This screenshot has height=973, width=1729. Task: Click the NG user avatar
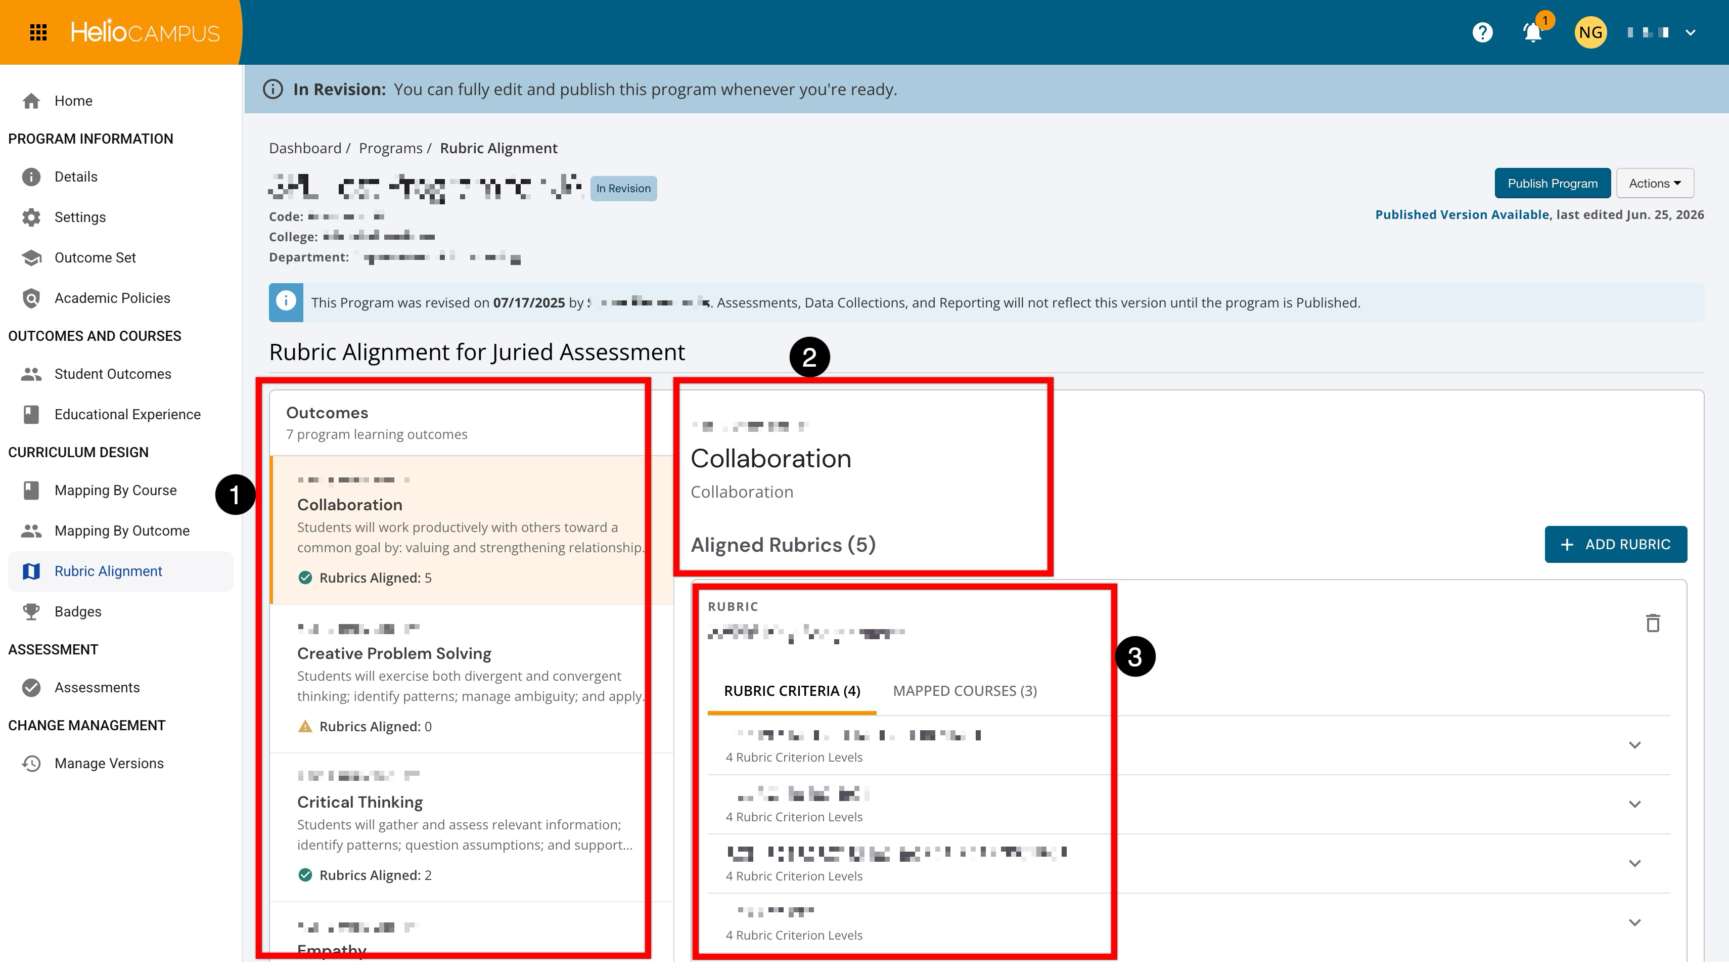tap(1591, 32)
